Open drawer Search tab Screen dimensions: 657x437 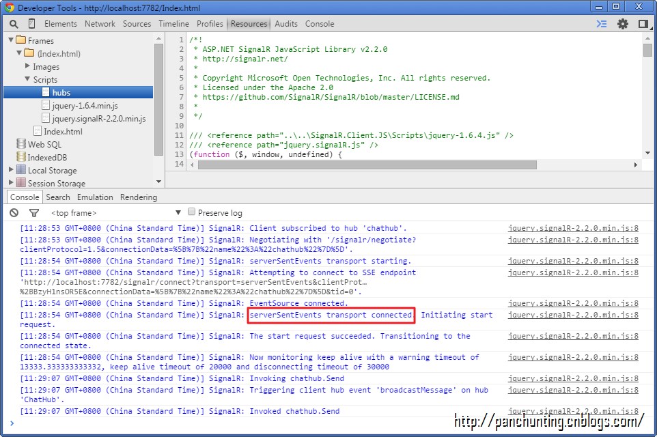pyautogui.click(x=58, y=197)
